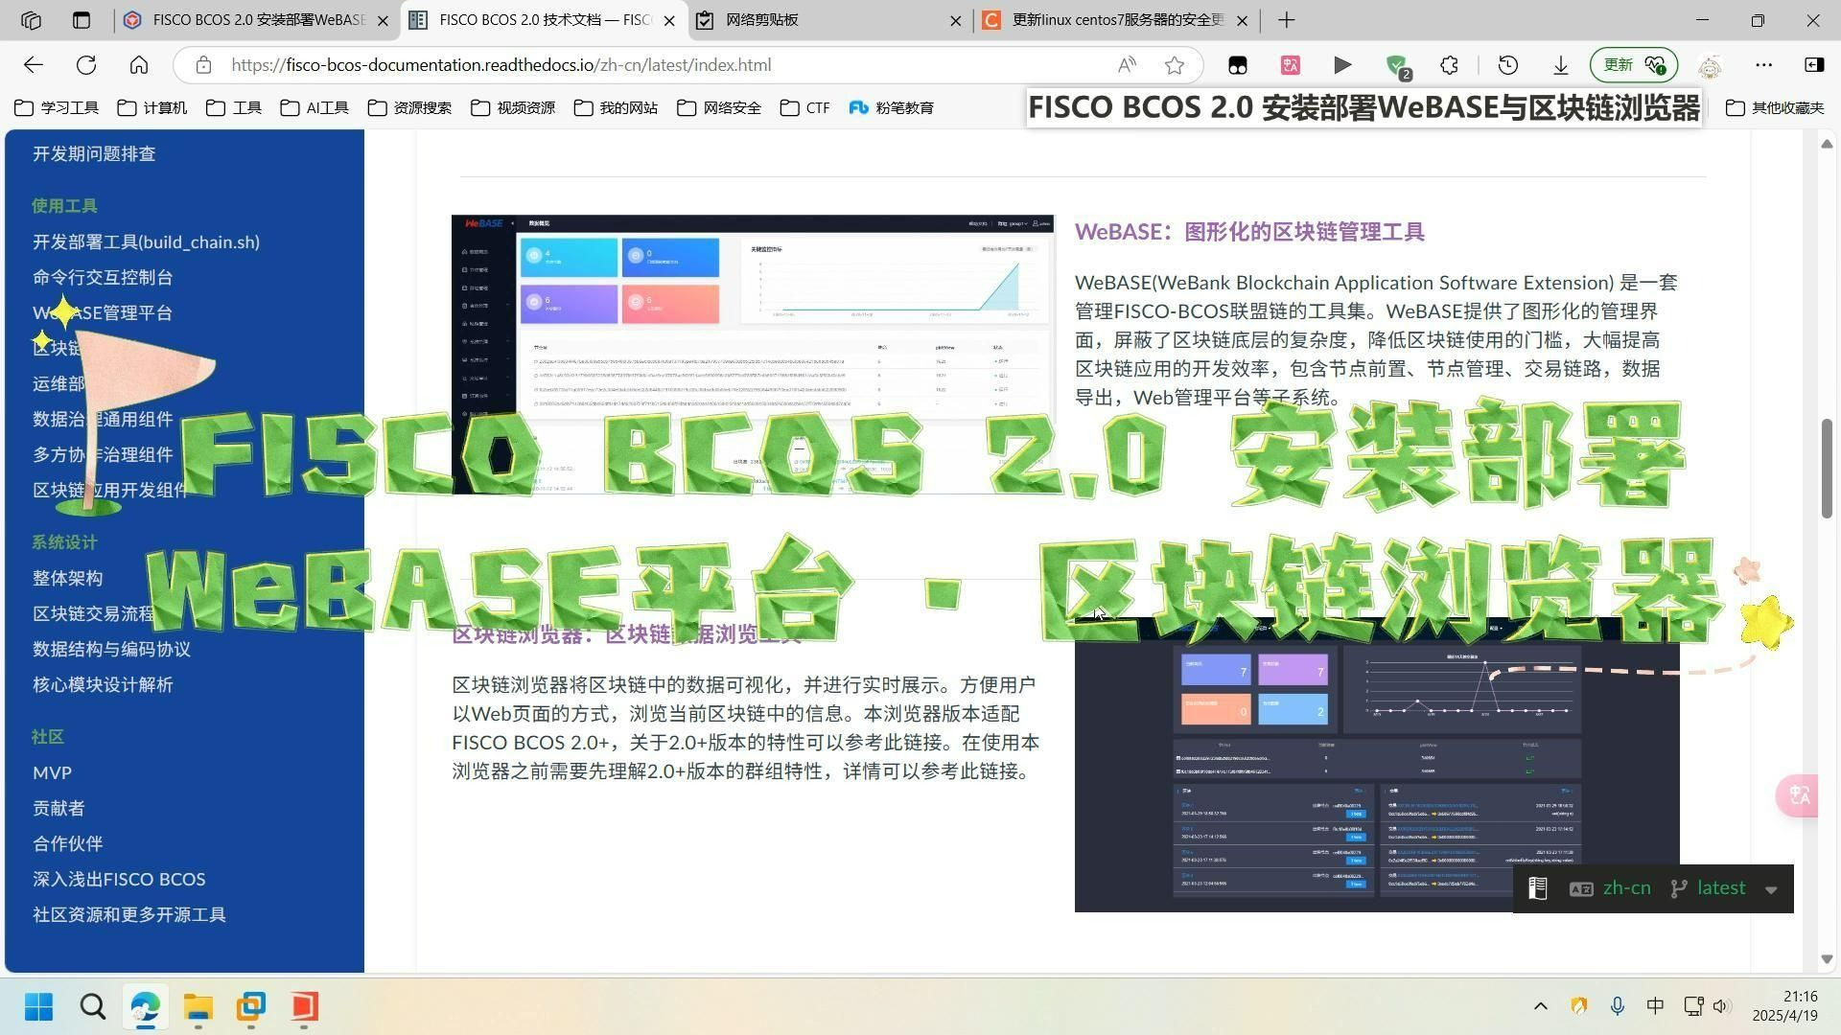The height and width of the screenshot is (1035, 1841).
Task: Open 开发期问题排查 in sidebar
Action: pos(94,154)
